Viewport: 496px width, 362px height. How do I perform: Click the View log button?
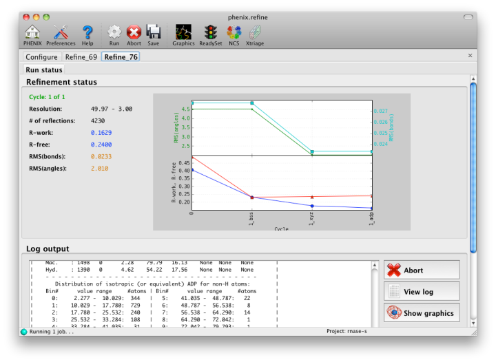[x=422, y=292]
